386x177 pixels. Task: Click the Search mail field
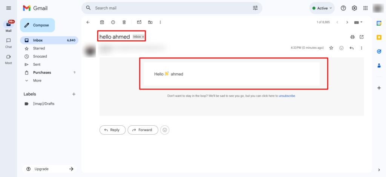(x=170, y=8)
